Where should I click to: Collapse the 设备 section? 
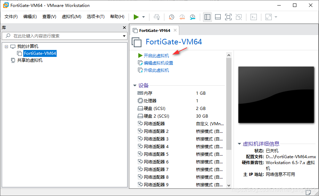click(x=135, y=85)
